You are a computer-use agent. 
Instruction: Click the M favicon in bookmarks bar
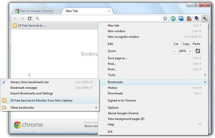coord(15,25)
